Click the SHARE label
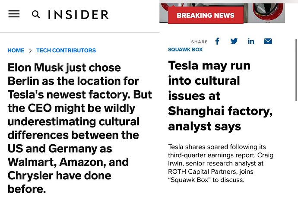The width and height of the screenshot is (298, 197). coord(200,41)
